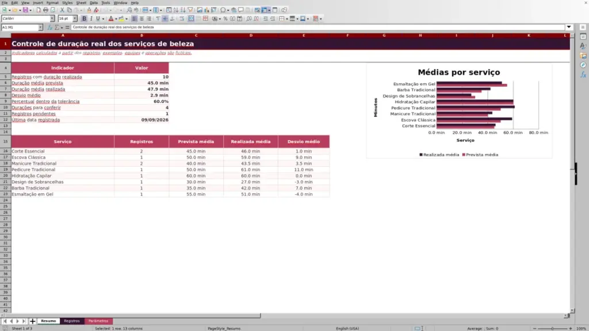The width and height of the screenshot is (589, 331).
Task: Print the document with Print icon
Action: pyautogui.click(x=46, y=10)
